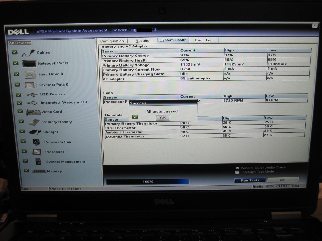Viewport: 322px width, 241px height.
Task: Enable Thorough Test Mode checkbox
Action: click(237, 172)
